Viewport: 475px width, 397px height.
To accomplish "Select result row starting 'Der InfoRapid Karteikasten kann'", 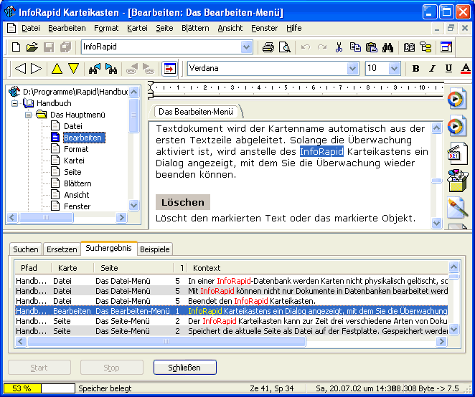I will [232, 321].
